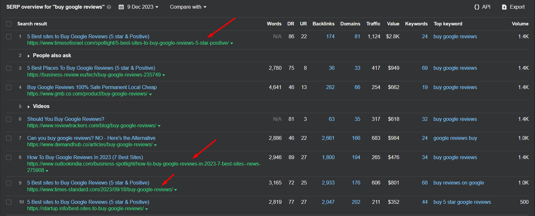The width and height of the screenshot is (535, 216).
Task: Open top keyword buy reviews on google
Action: pos(459,183)
